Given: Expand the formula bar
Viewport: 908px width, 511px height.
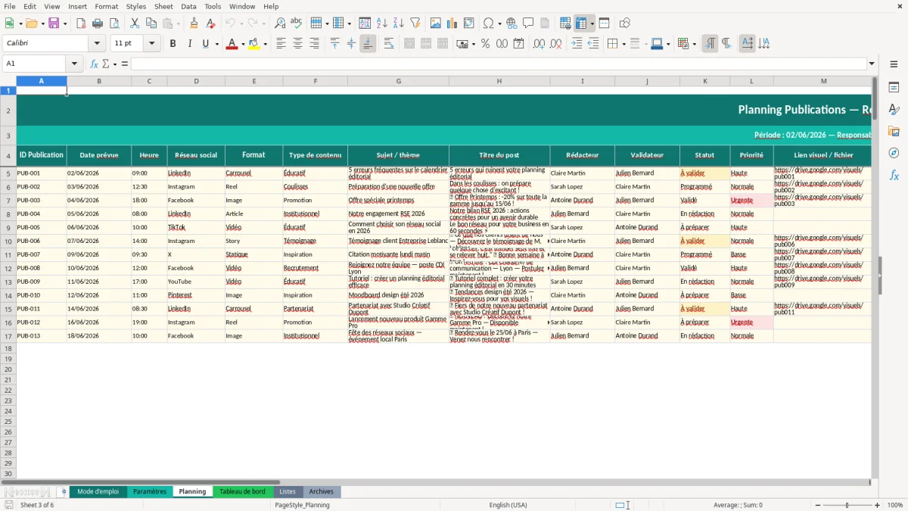Looking at the screenshot, I should pyautogui.click(x=872, y=64).
